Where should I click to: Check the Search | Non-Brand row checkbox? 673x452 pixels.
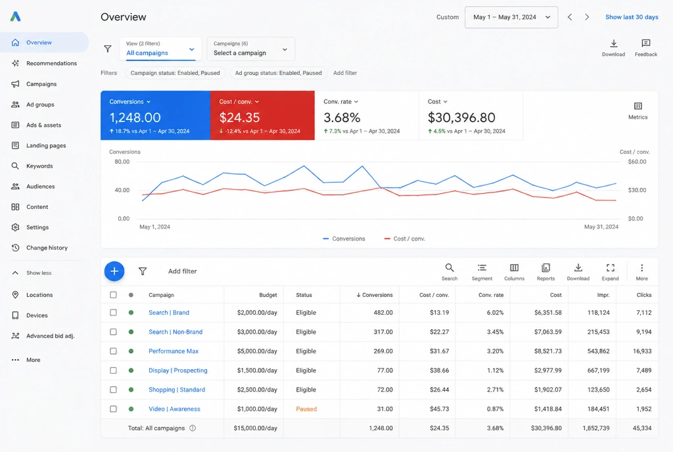(x=113, y=332)
